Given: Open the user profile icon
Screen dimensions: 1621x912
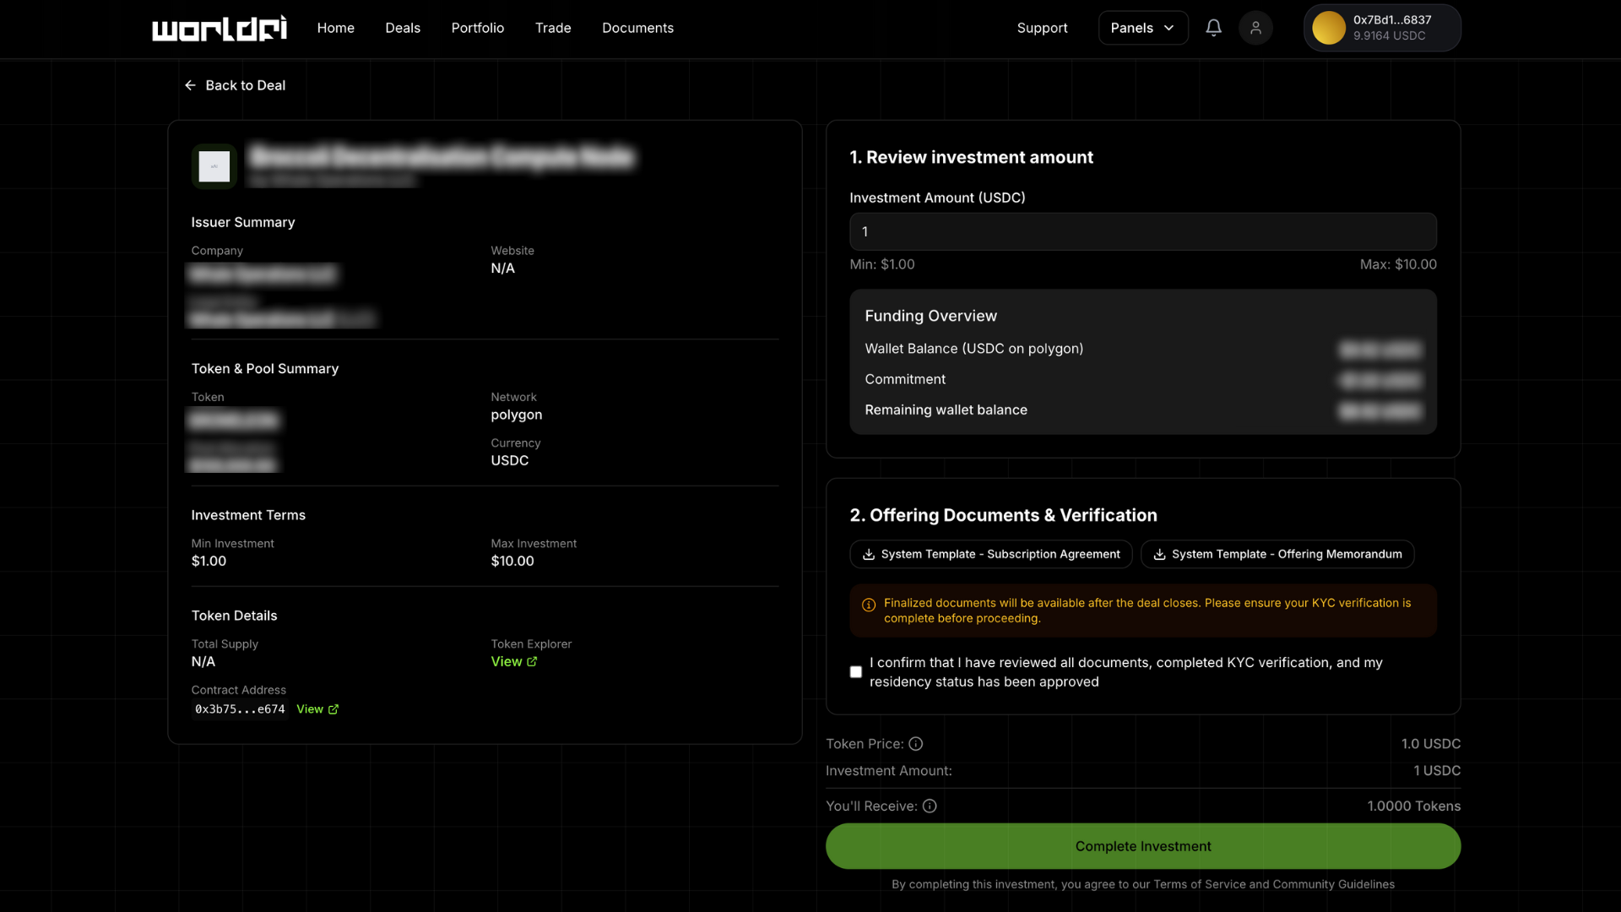Looking at the screenshot, I should tap(1255, 28).
